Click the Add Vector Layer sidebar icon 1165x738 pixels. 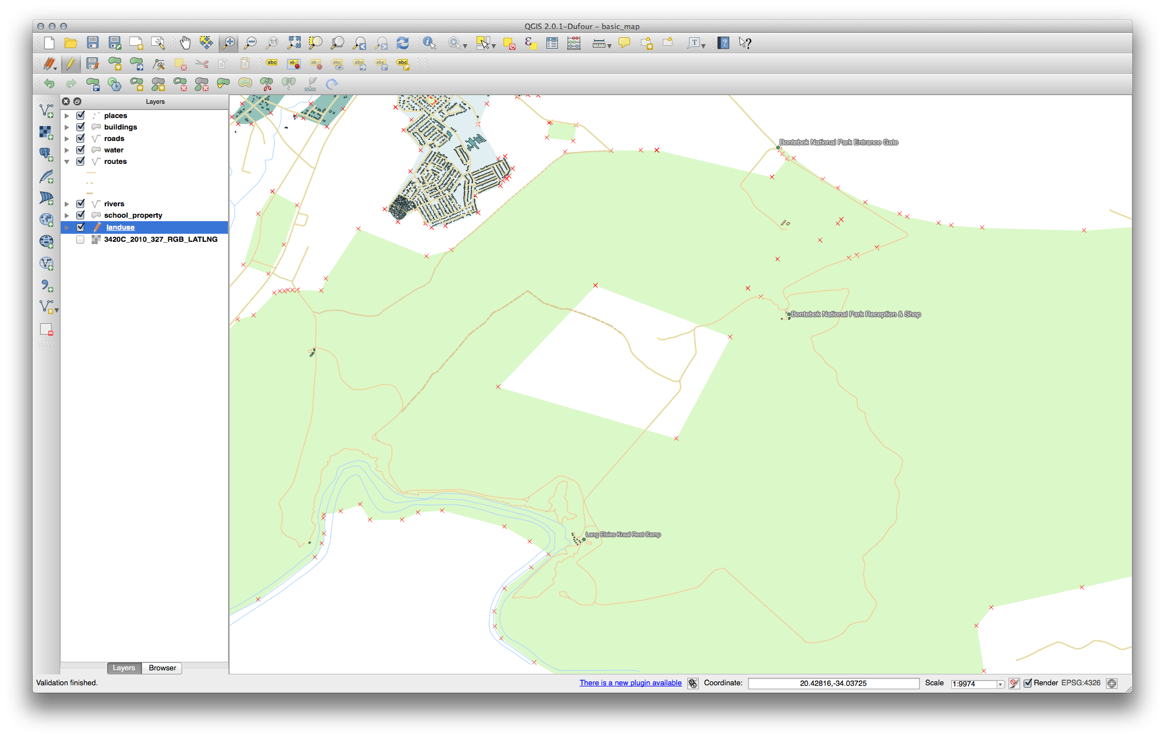click(x=46, y=110)
